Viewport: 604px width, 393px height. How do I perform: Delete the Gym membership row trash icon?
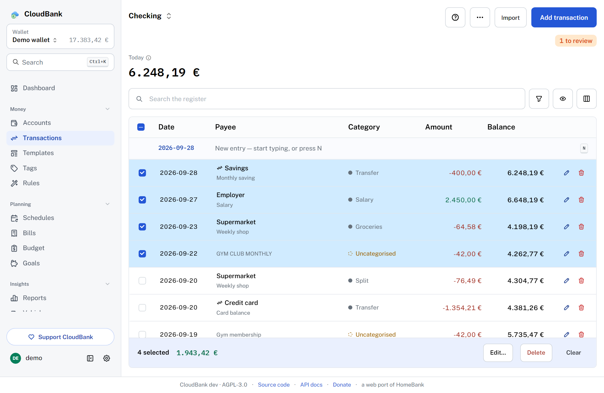[581, 334]
